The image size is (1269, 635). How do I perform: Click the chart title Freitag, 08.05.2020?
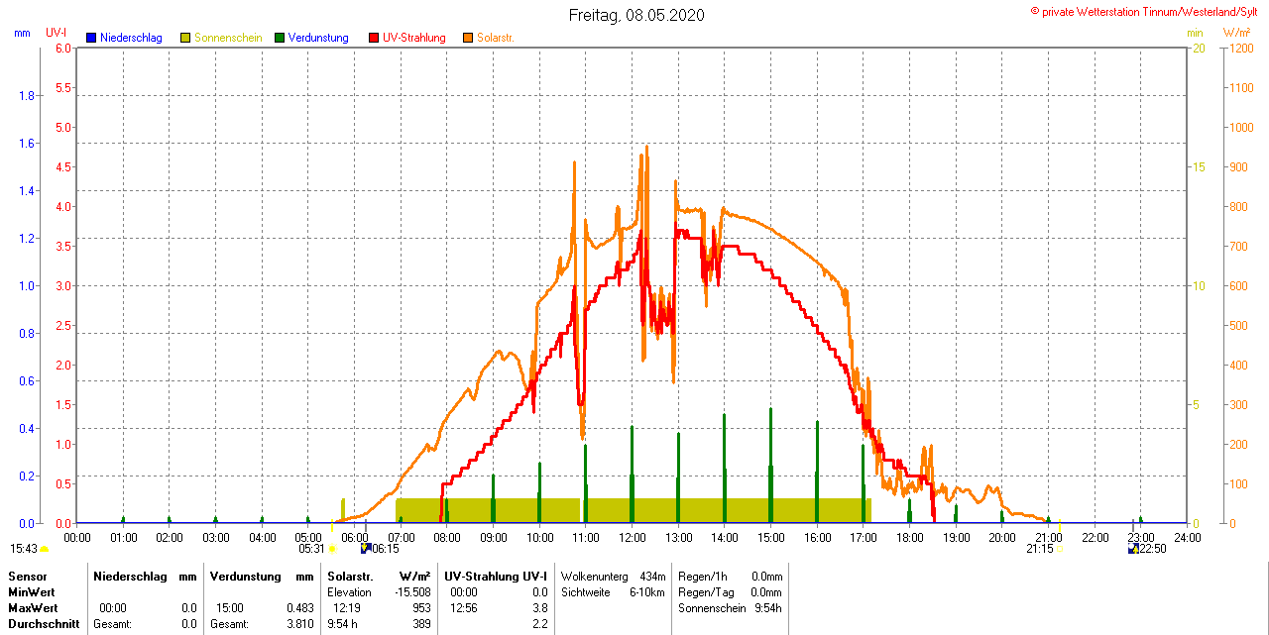coord(637,15)
